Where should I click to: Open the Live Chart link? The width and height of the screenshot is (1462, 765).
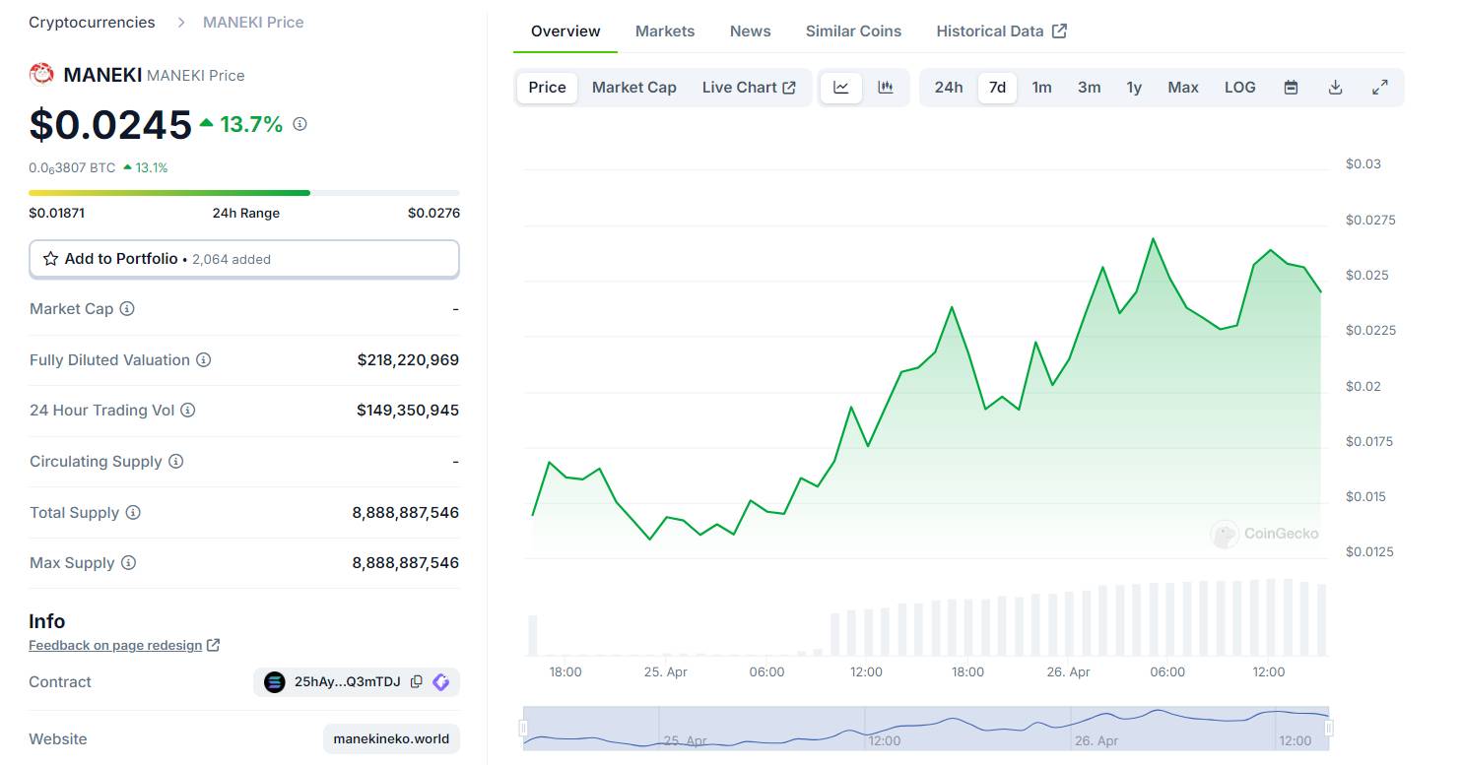click(x=749, y=88)
